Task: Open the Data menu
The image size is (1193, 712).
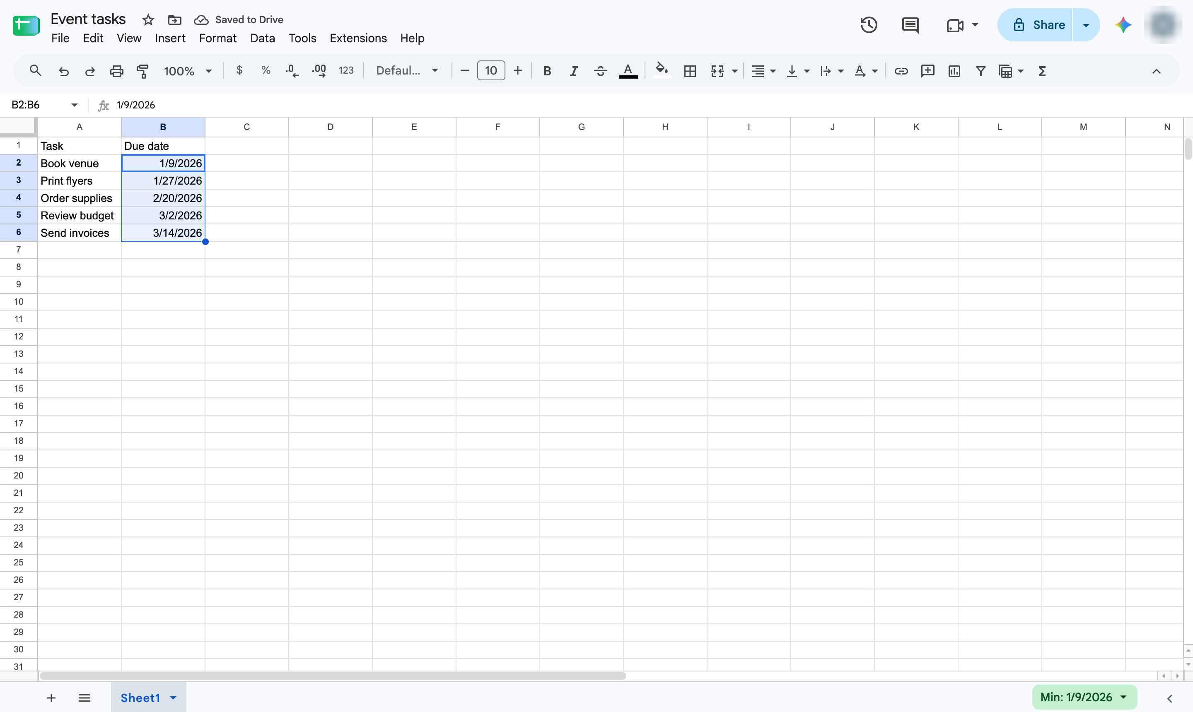Action: [262, 38]
